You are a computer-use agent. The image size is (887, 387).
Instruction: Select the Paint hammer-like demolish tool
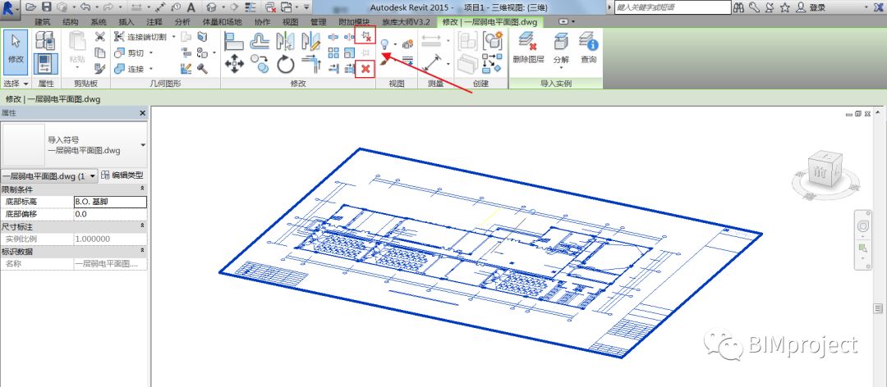[x=203, y=68]
